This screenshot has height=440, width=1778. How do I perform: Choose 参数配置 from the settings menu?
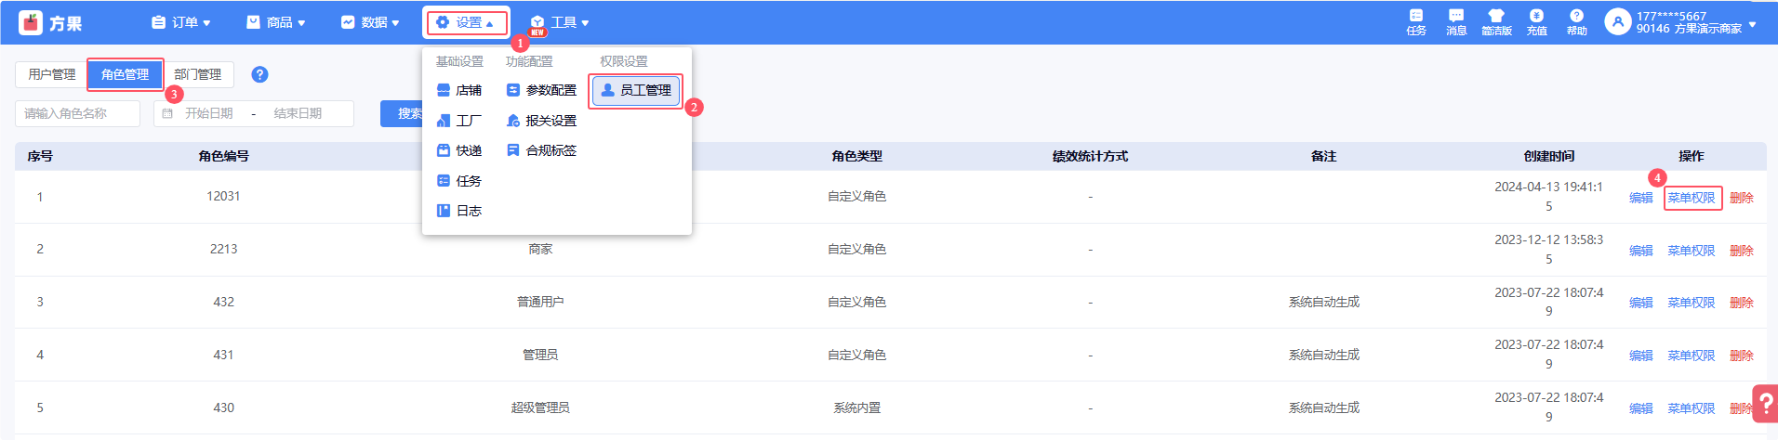[541, 90]
